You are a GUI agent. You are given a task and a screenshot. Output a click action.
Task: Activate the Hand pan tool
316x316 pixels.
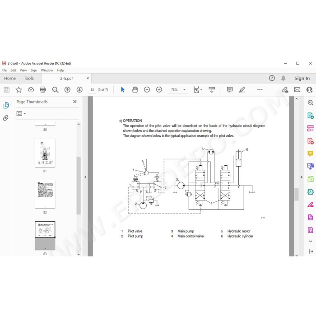(135, 90)
